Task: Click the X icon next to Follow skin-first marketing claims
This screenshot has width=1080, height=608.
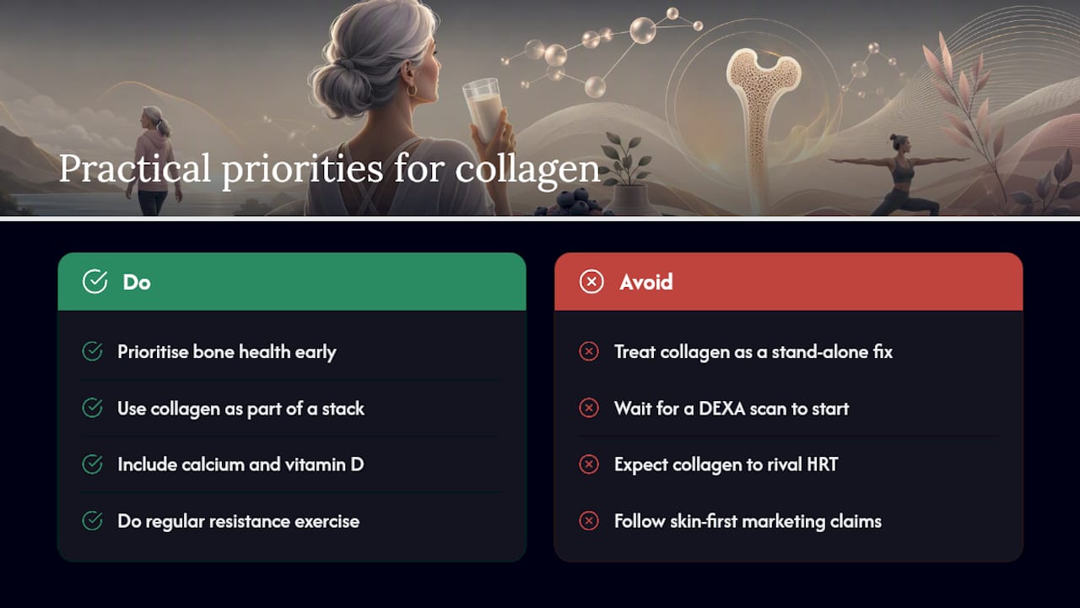Action: click(x=589, y=521)
